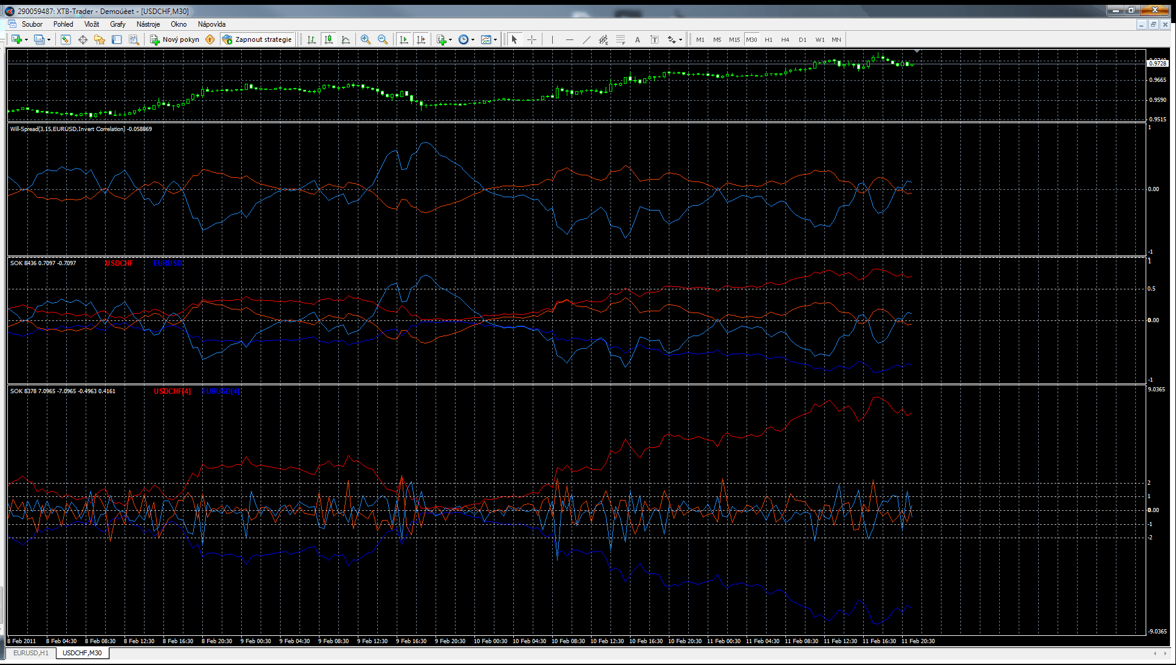The width and height of the screenshot is (1176, 665).
Task: Select the Arrows drawing tool icon
Action: [671, 39]
